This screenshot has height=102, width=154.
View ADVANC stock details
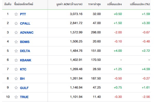[x=27, y=32]
